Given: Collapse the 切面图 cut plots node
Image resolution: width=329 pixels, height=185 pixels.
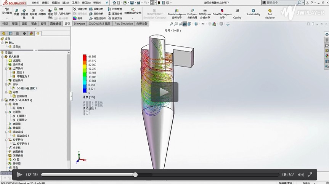Looking at the screenshot, I should coord(6,112).
